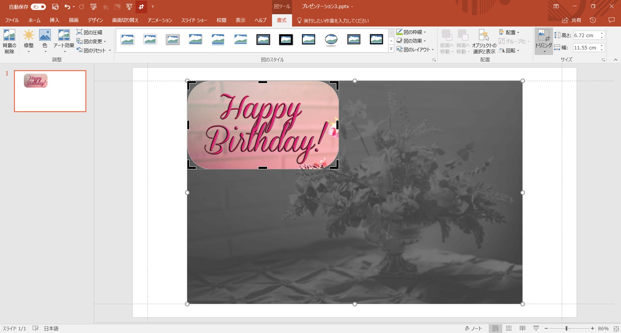The image size is (621, 333).
Task: Click the 高さ height input field
Action: tap(585, 35)
